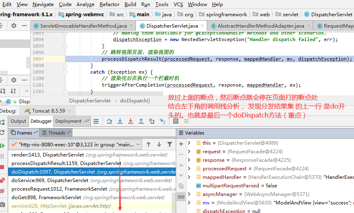Expand the 'request' variable node
354x213 pixels.
(x=189, y=151)
